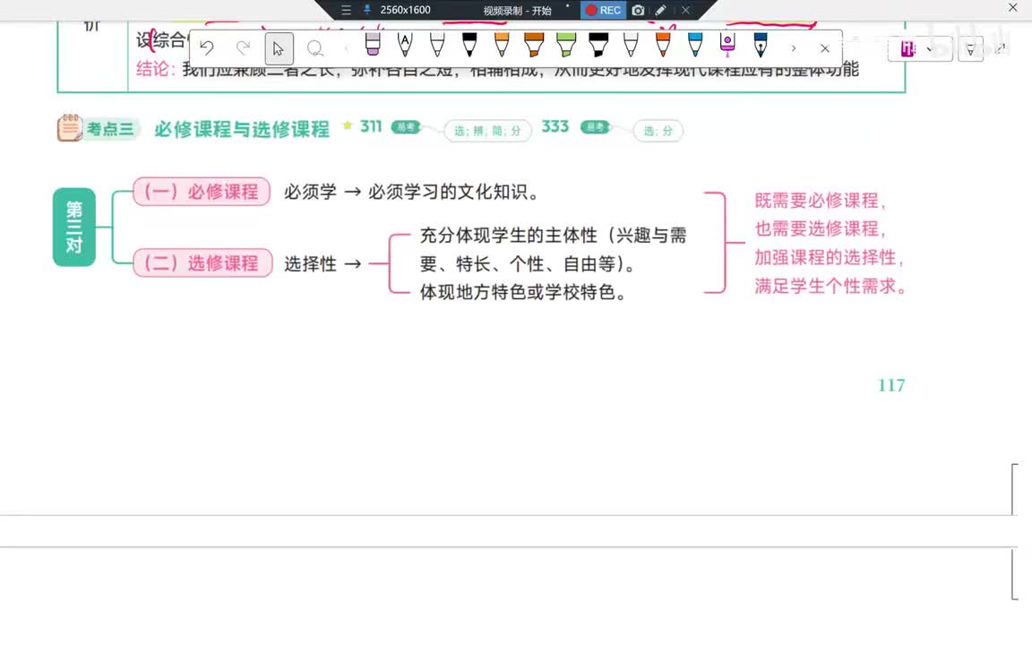
Task: Pick the blue pen
Action: coord(695,44)
